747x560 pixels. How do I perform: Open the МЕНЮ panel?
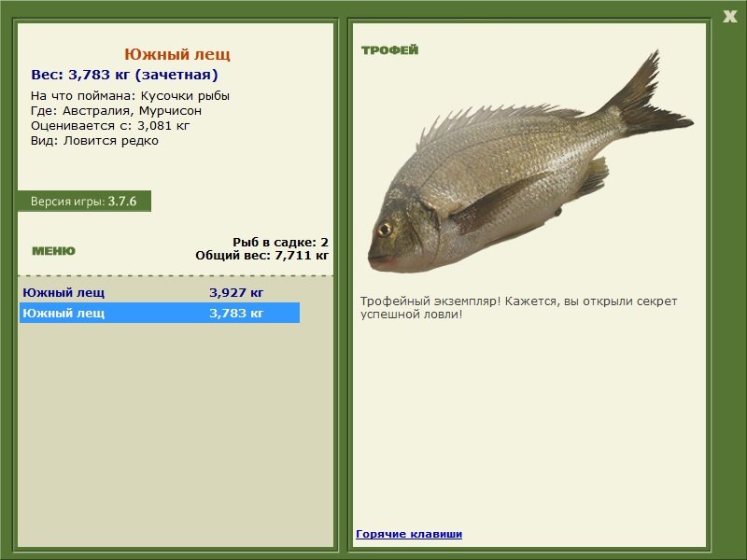pos(54,249)
